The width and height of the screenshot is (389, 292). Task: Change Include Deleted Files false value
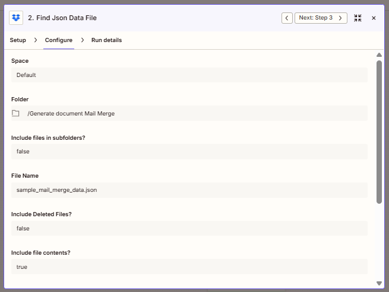[189, 228]
